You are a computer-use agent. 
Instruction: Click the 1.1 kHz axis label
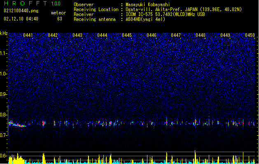pyautogui.click(x=4, y=53)
